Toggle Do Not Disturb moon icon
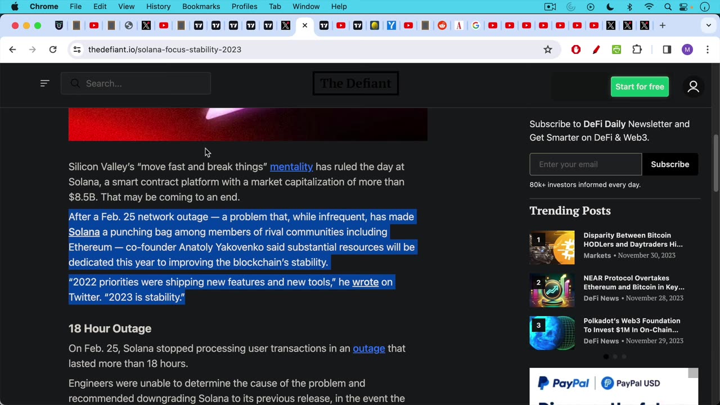Viewport: 720px width, 405px height. pos(610,7)
